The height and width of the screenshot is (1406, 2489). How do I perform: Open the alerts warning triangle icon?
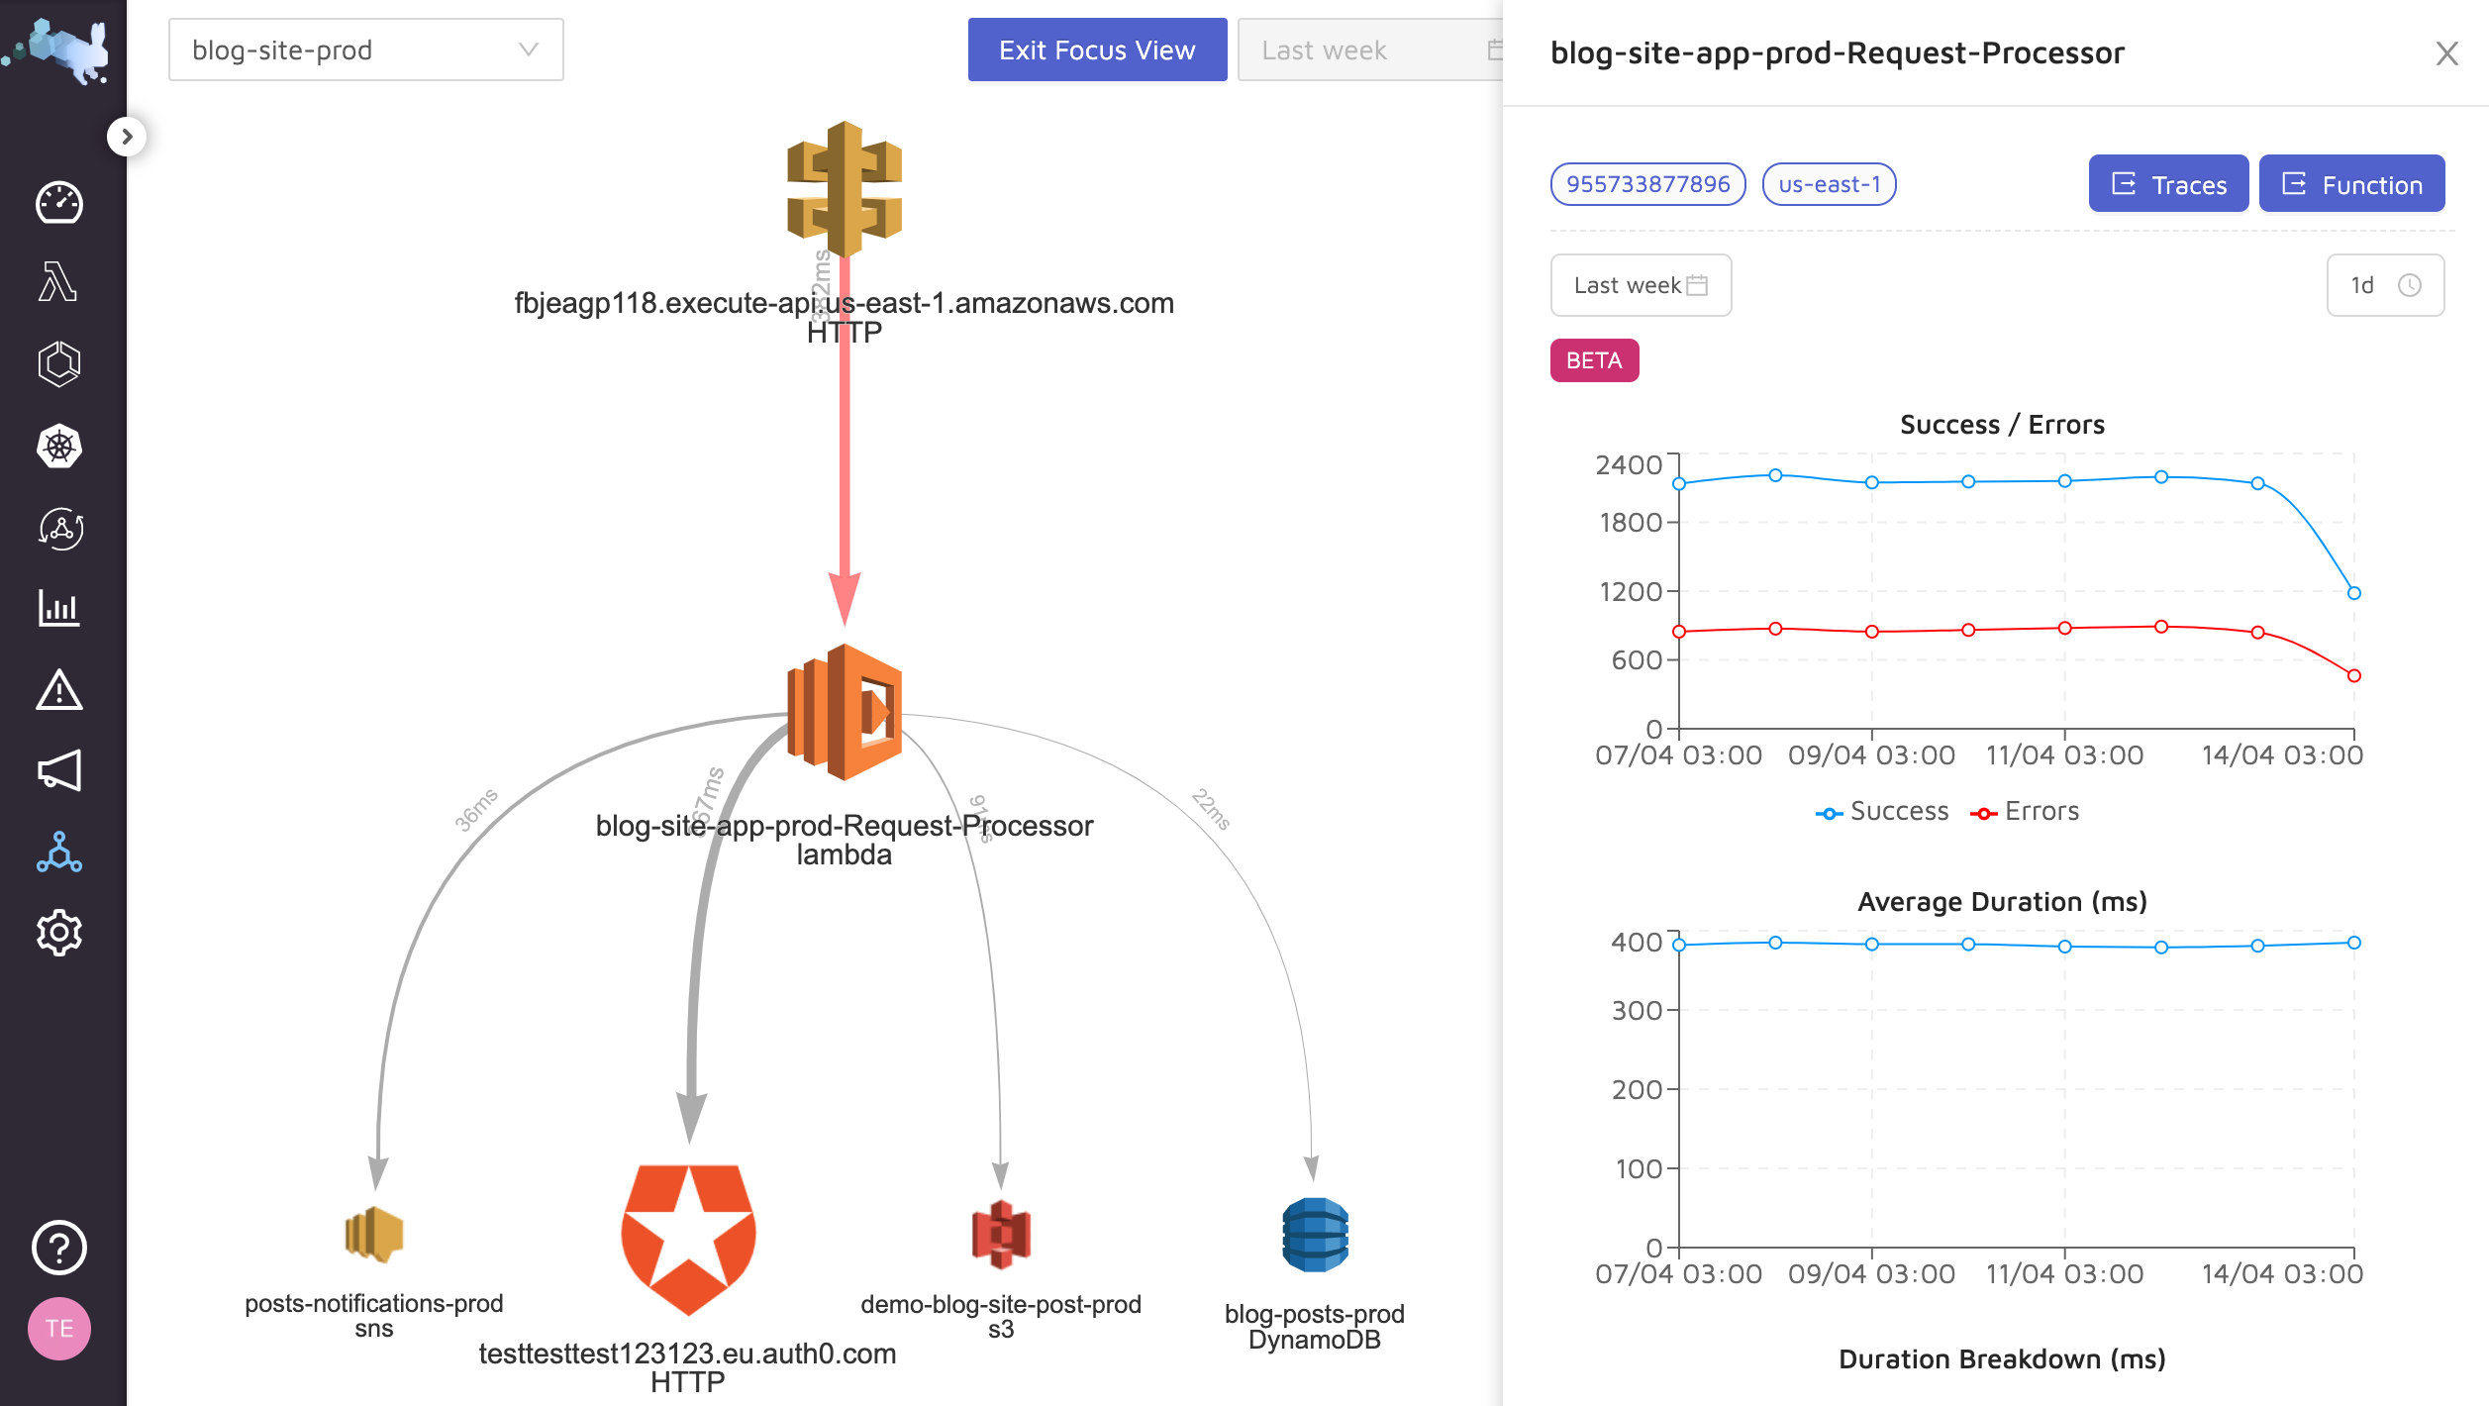coord(58,690)
